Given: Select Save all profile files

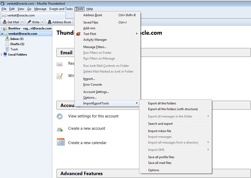Looking at the screenshot, I should pyautogui.click(x=175, y=157).
